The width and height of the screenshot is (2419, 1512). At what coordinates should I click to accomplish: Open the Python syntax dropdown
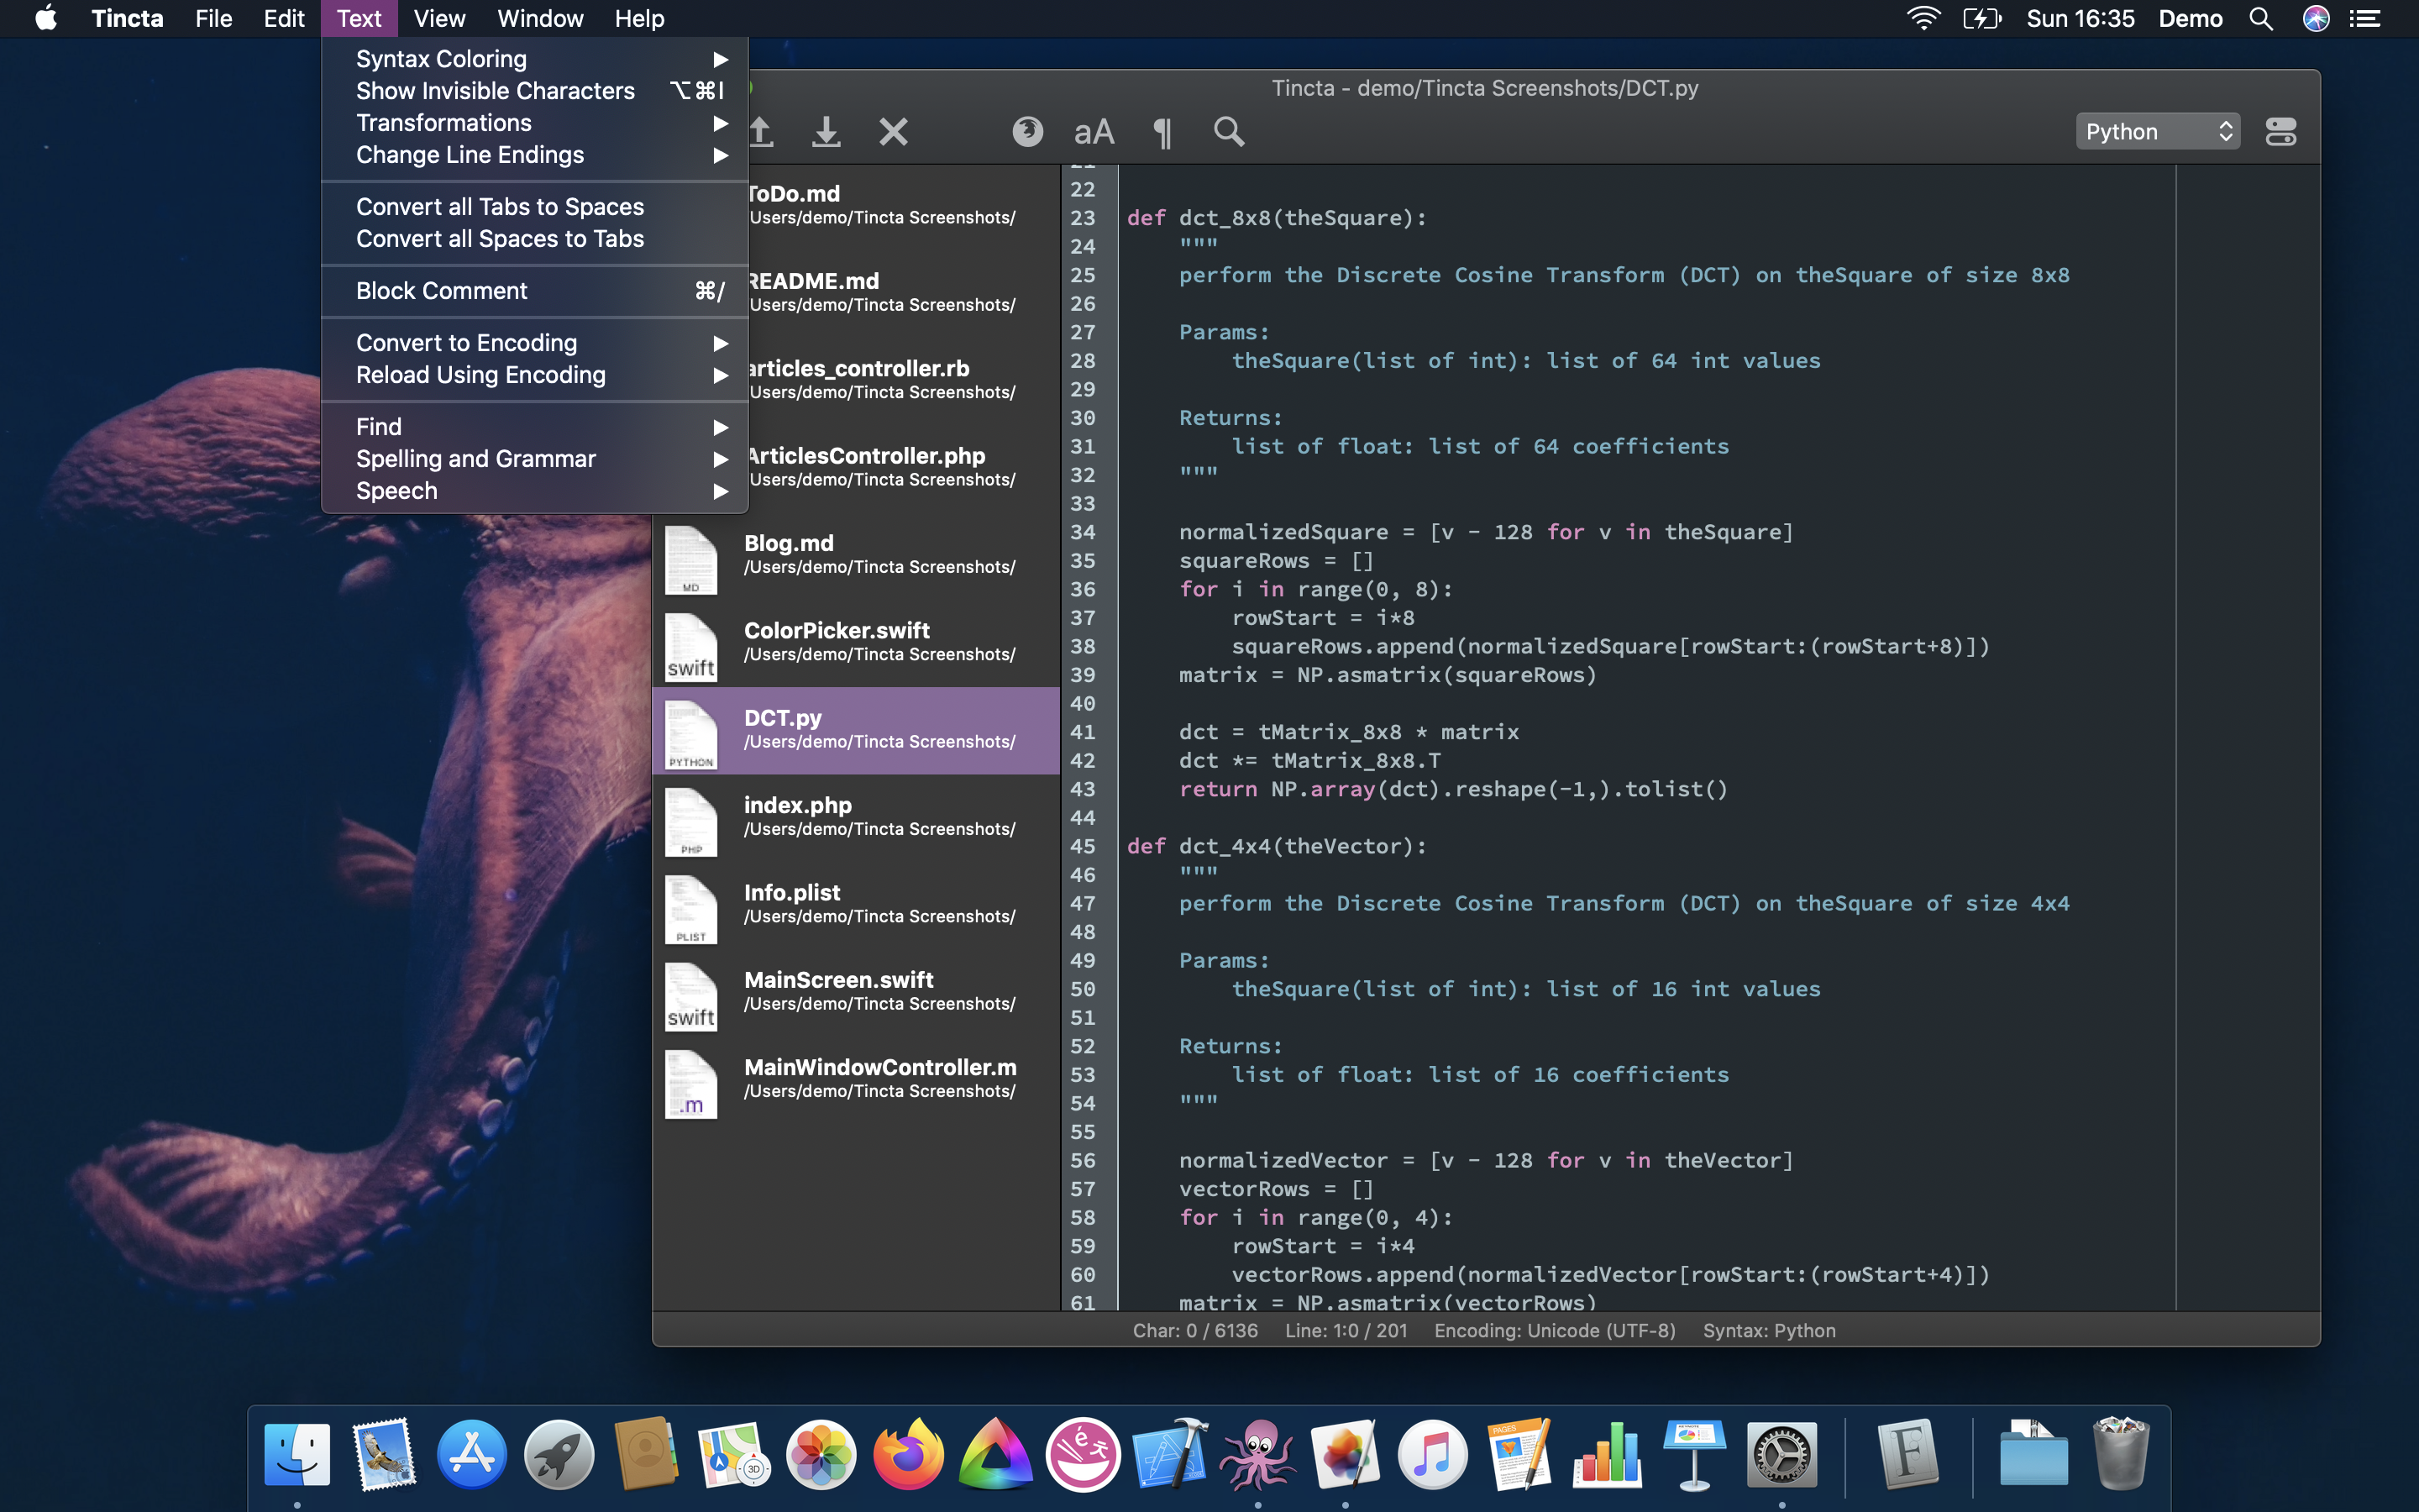[x=2157, y=132]
